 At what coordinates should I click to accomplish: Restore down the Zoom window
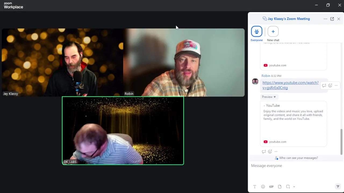[328, 5]
